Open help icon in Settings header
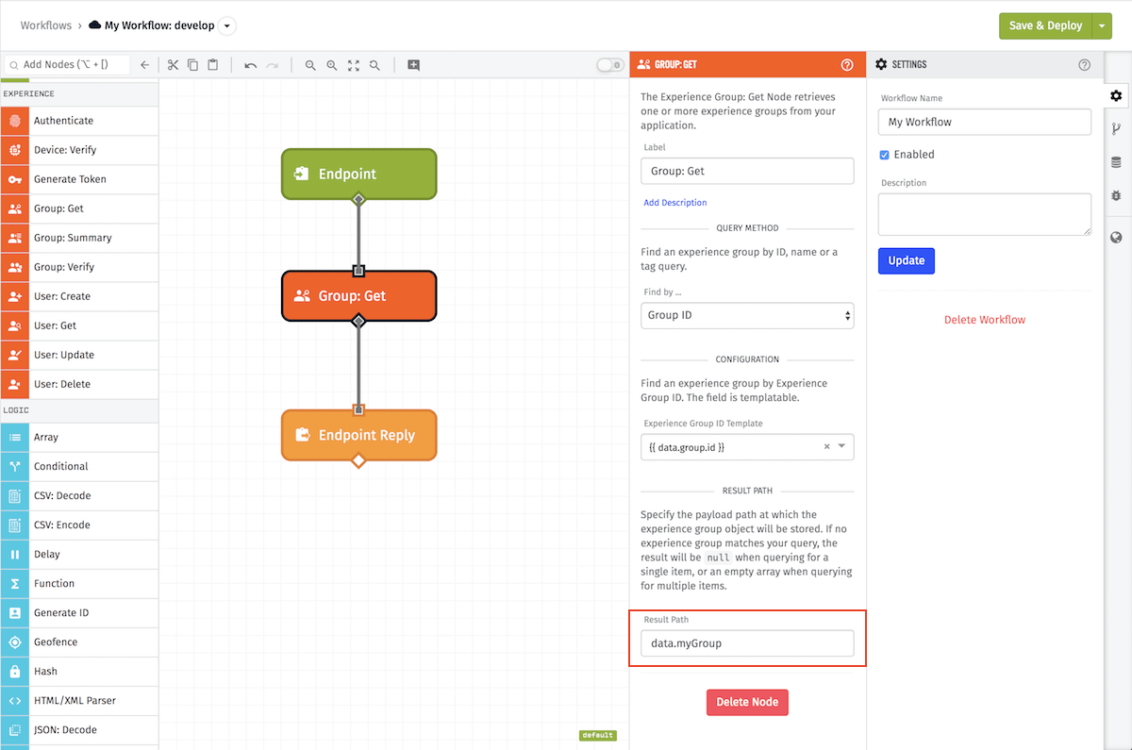Viewport: 1132px width, 750px height. tap(1084, 65)
